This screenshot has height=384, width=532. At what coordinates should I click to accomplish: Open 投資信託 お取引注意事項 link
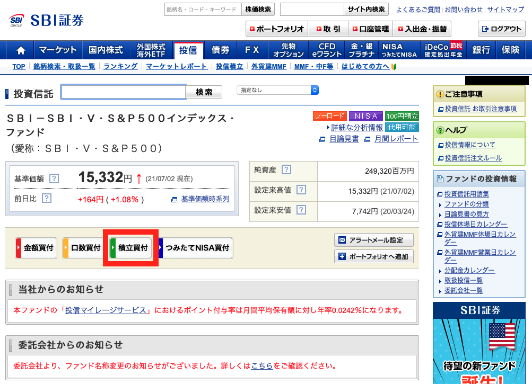[x=481, y=109]
